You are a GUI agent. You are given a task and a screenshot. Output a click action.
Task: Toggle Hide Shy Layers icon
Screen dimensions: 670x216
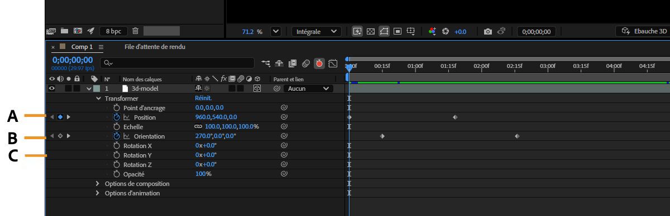click(x=279, y=63)
